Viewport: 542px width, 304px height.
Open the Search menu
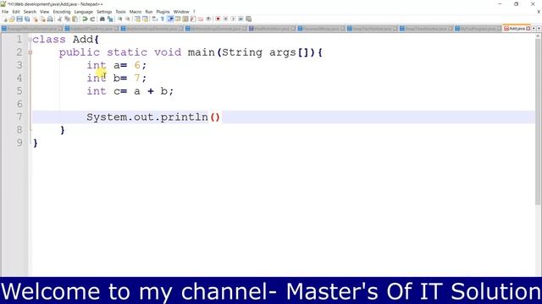30,12
